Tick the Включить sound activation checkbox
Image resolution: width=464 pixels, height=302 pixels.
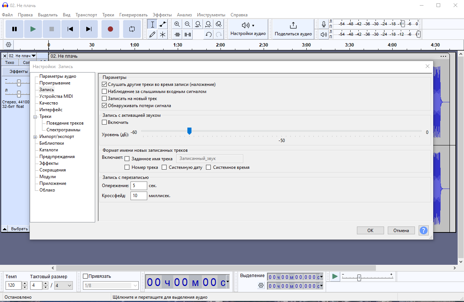pos(104,122)
